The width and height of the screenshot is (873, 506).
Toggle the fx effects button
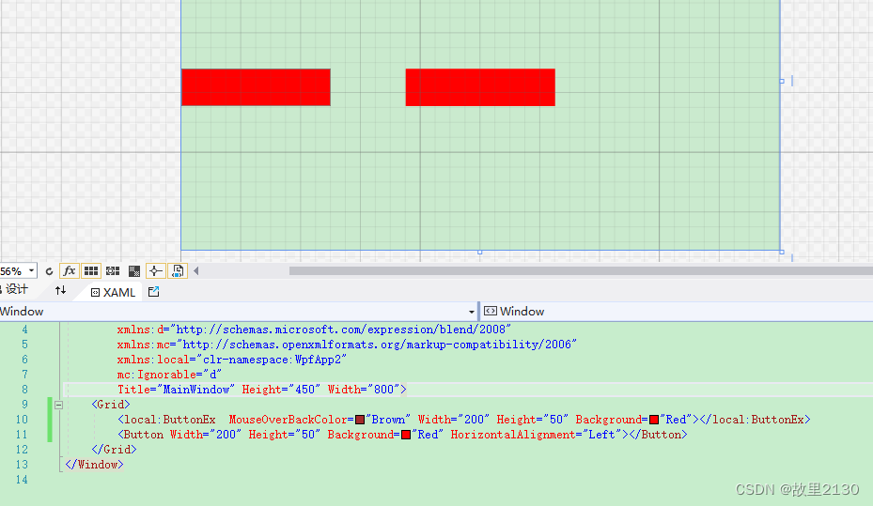pyautogui.click(x=69, y=270)
